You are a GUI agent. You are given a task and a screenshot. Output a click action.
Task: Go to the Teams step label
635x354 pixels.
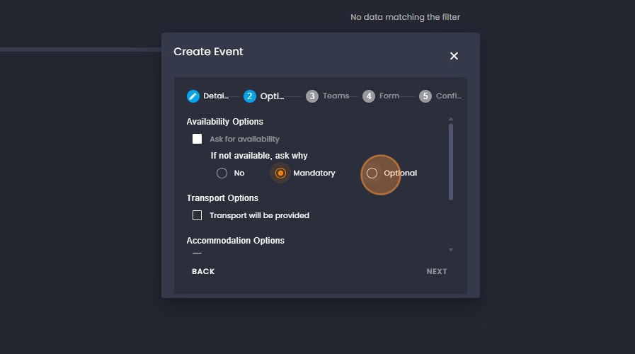(336, 96)
